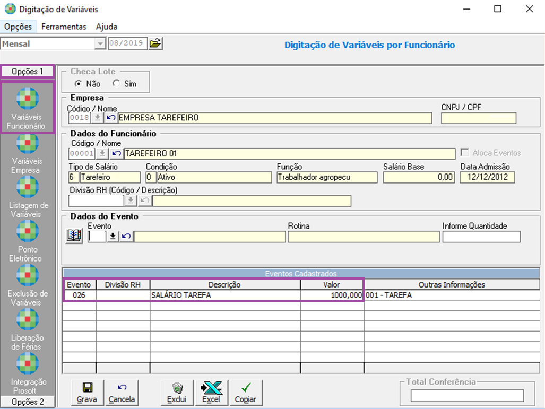The image size is (545, 409).
Task: Click the Descrição column header
Action: (x=224, y=284)
